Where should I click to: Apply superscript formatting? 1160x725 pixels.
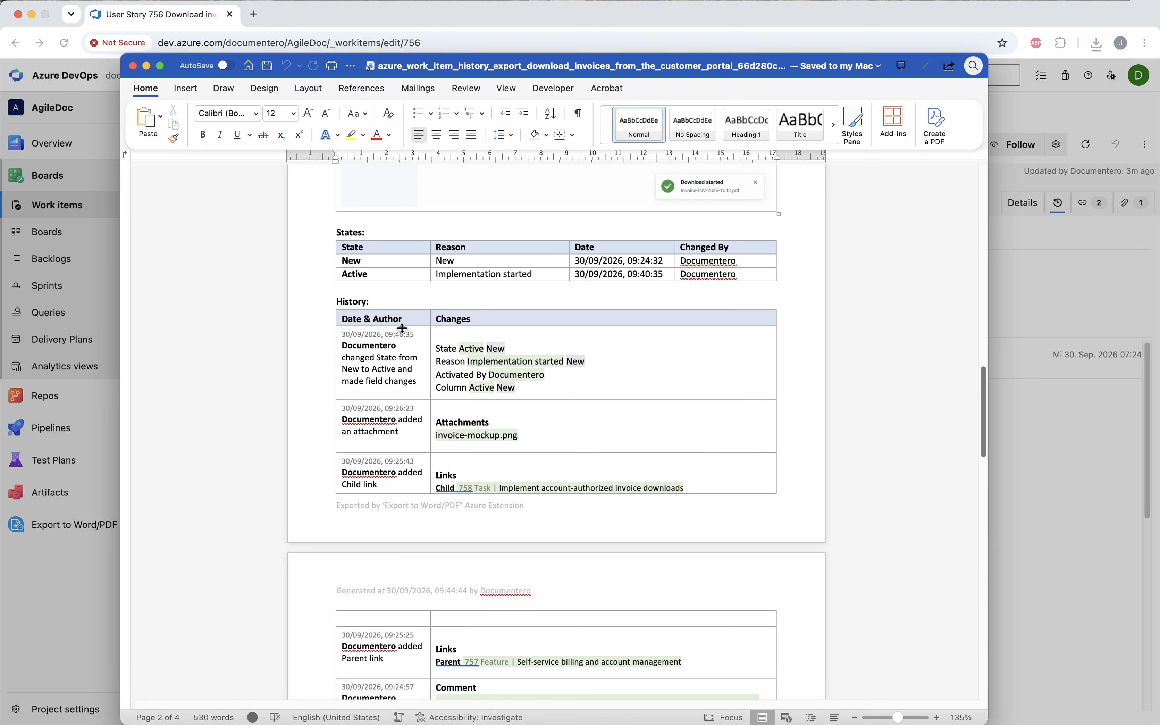pyautogui.click(x=299, y=135)
